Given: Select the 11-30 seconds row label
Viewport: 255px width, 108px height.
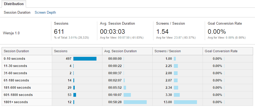Looking at the screenshot, I should tap(16, 66).
